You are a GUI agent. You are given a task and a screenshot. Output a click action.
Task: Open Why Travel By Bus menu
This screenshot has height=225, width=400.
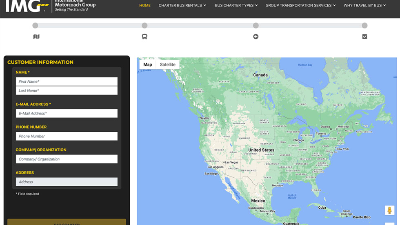click(x=364, y=6)
